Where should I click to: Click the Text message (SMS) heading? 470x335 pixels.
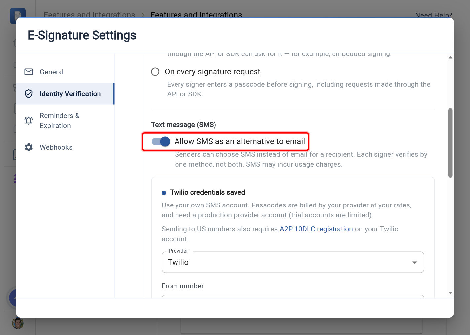pos(183,125)
